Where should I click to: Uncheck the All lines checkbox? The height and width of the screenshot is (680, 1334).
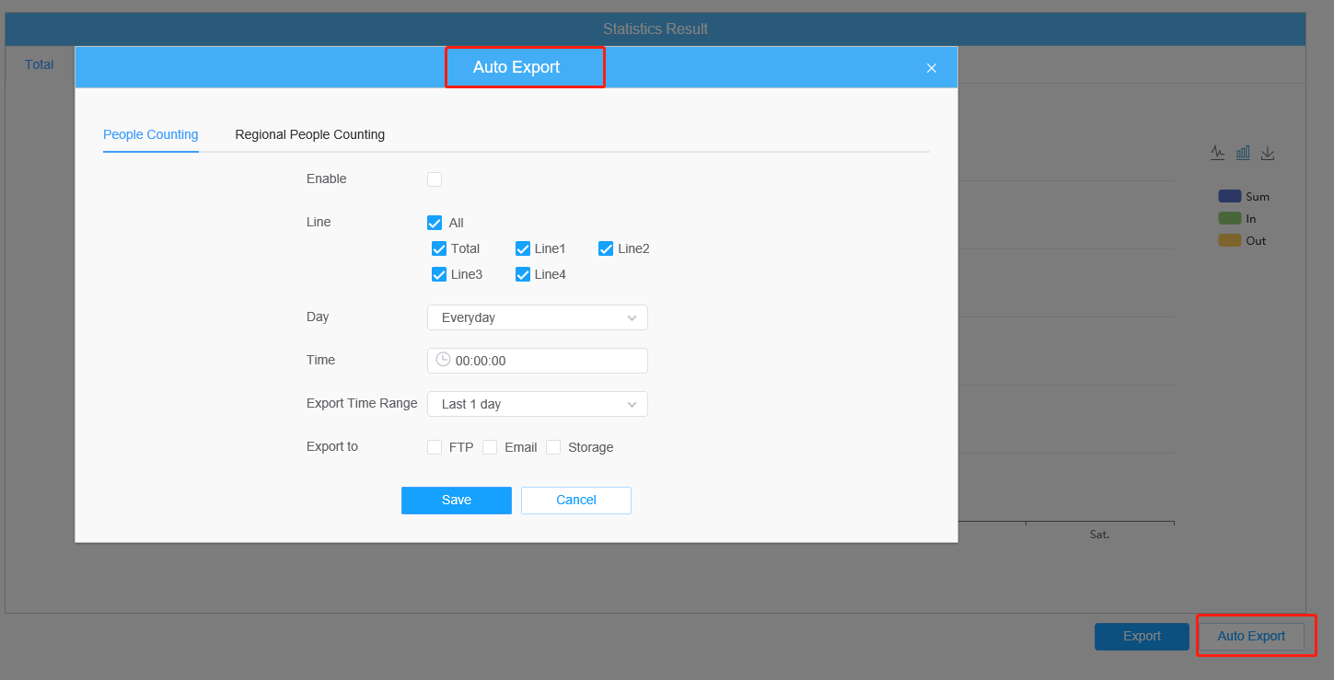tap(435, 223)
